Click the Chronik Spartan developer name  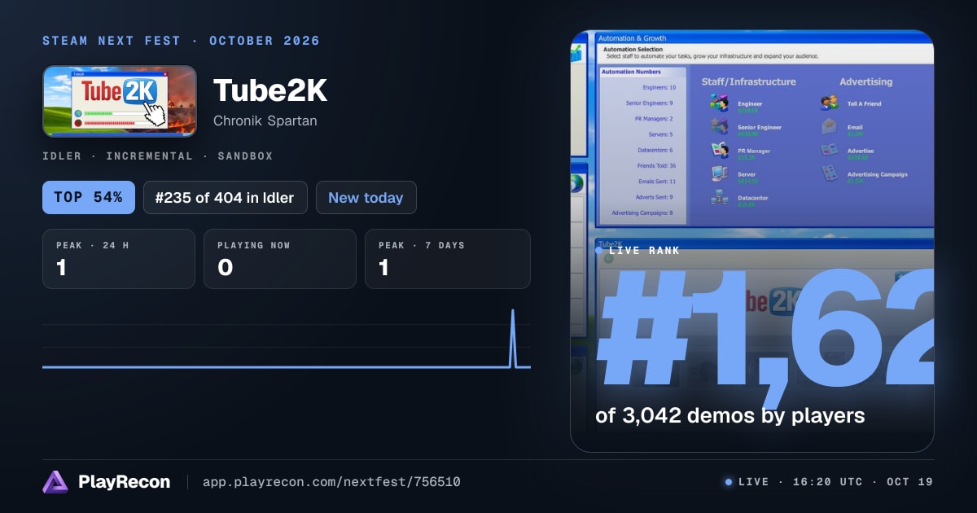click(265, 121)
